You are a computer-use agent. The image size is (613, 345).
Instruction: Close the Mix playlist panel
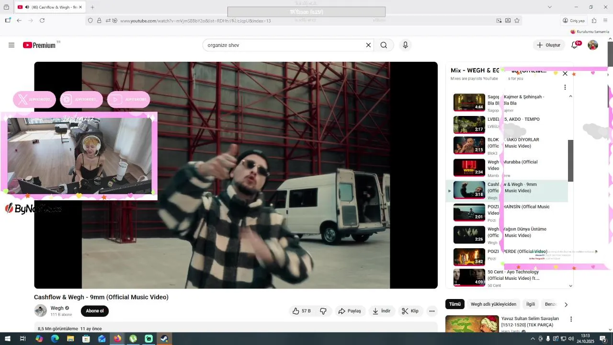point(565,73)
